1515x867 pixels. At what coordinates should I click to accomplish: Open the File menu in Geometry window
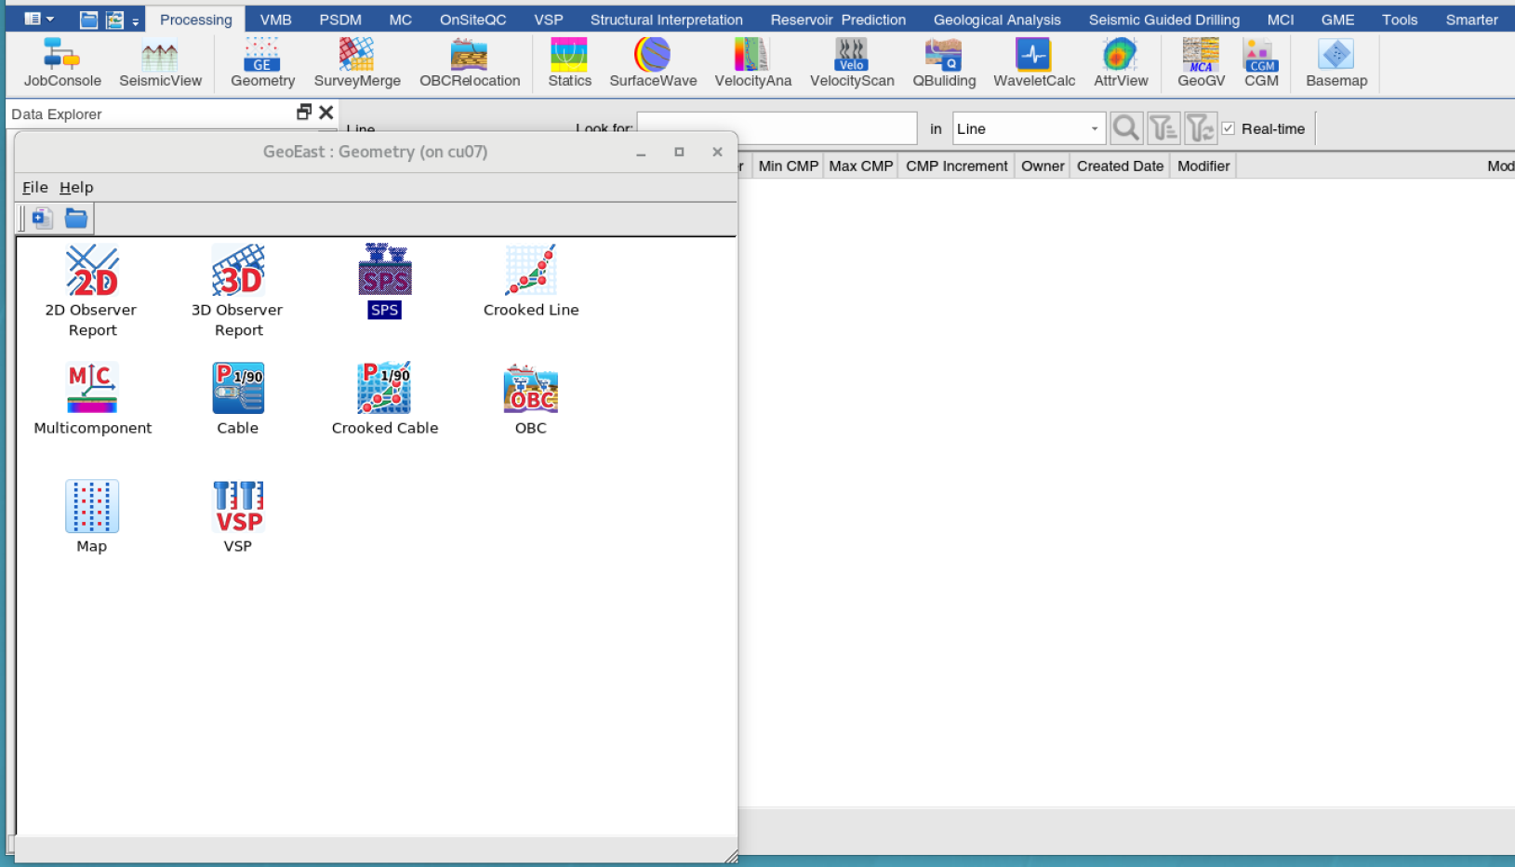coord(34,187)
